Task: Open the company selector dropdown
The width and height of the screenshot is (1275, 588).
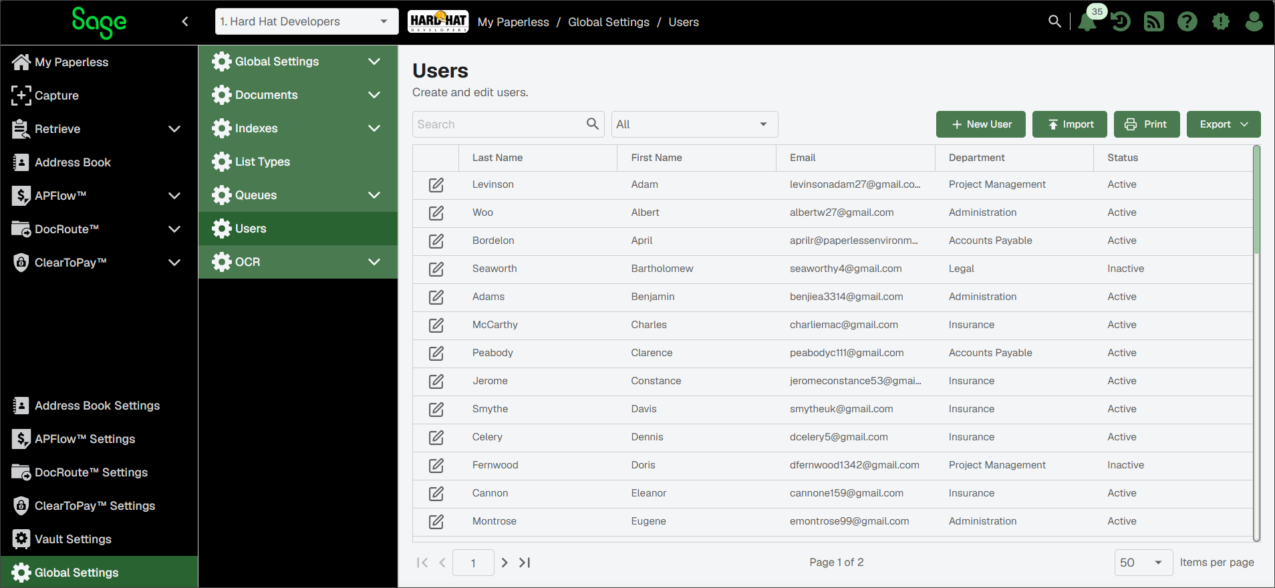Action: (x=307, y=21)
